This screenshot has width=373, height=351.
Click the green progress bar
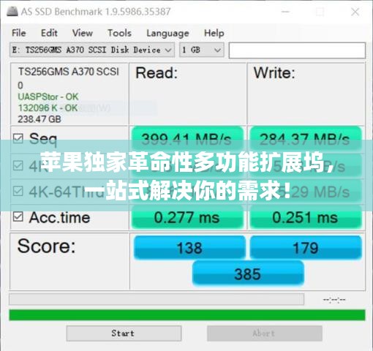pyautogui.click(x=187, y=314)
